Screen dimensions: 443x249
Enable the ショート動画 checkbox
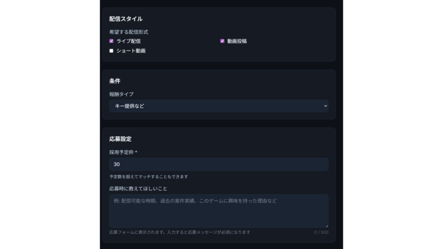pos(111,51)
